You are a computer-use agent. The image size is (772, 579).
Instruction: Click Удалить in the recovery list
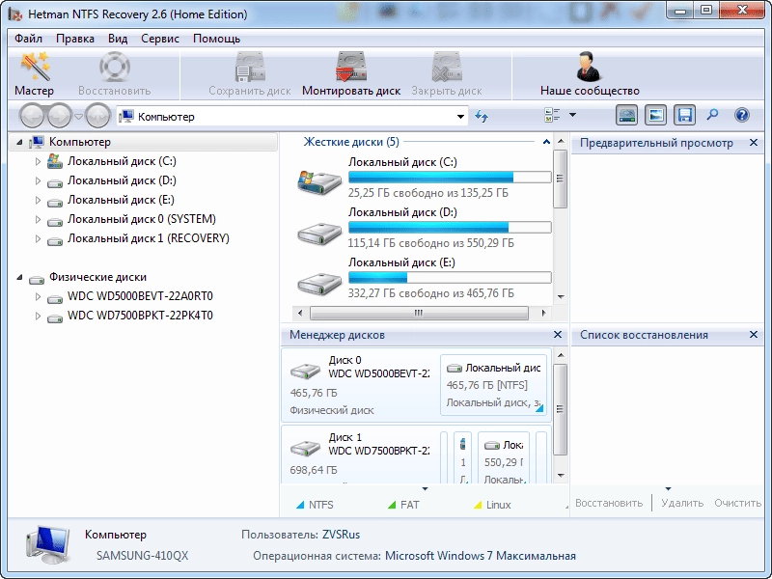682,503
